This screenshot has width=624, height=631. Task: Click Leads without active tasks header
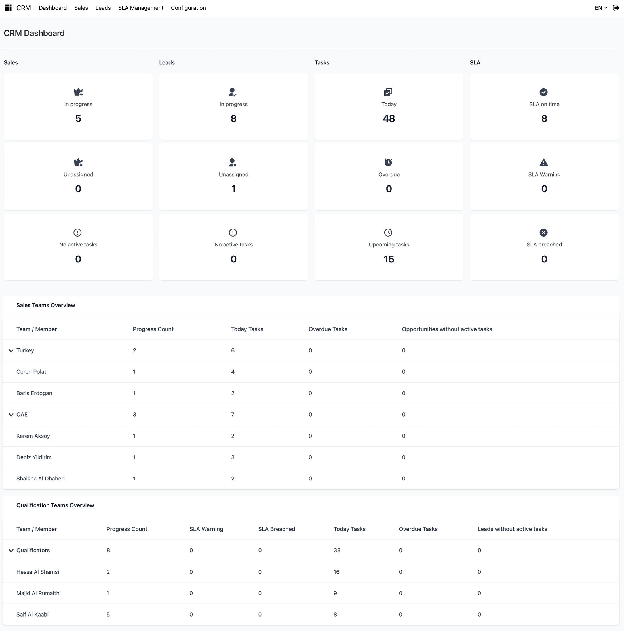513,529
